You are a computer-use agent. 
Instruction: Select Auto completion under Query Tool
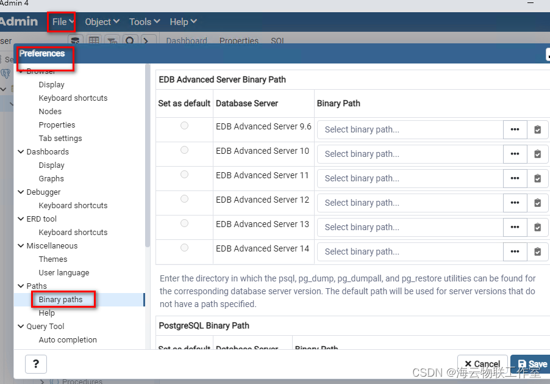click(x=68, y=339)
